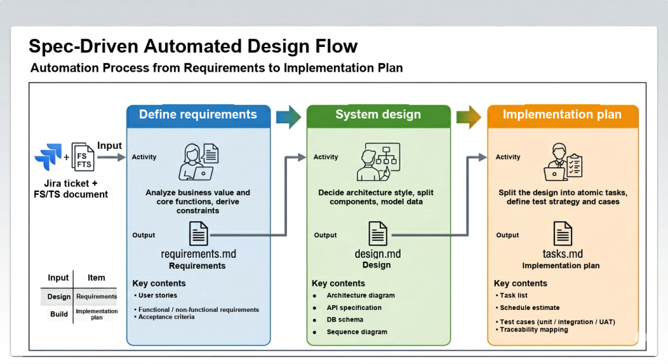
Task: Select Functional / non-functional requirements bullet
Action: point(196,309)
